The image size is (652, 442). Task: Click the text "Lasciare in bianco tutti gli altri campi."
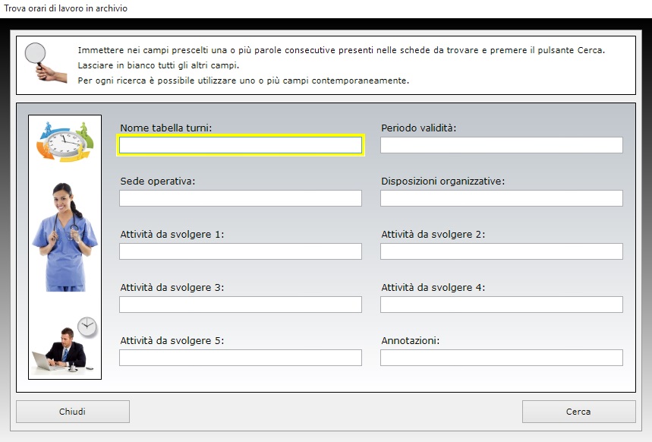[x=159, y=65]
